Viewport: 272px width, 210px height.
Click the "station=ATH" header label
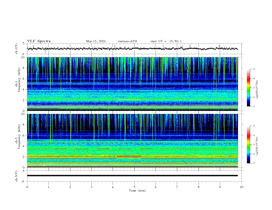[x=127, y=41]
